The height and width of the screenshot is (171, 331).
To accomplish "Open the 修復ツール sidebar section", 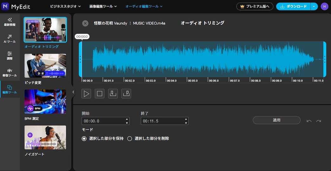I will pyautogui.click(x=10, y=73).
